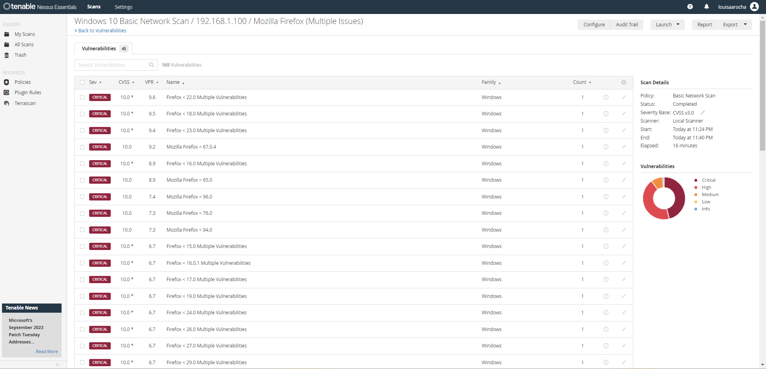Viewport: 766px width, 369px height.
Task: Open Plugin Rules from the sidebar
Action: click(x=28, y=92)
